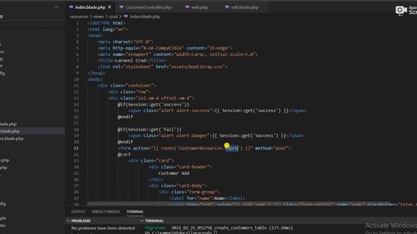Screen dimensions: 417x234
Task: Switch to the edit.blade.php tab
Action: click(x=244, y=7)
